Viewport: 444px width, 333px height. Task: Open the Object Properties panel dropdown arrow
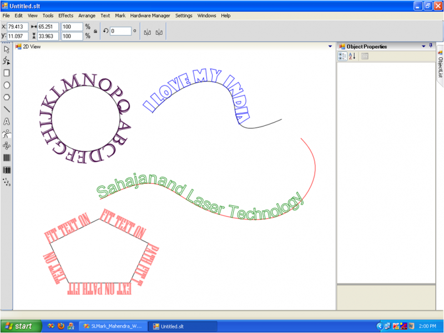tap(423, 47)
